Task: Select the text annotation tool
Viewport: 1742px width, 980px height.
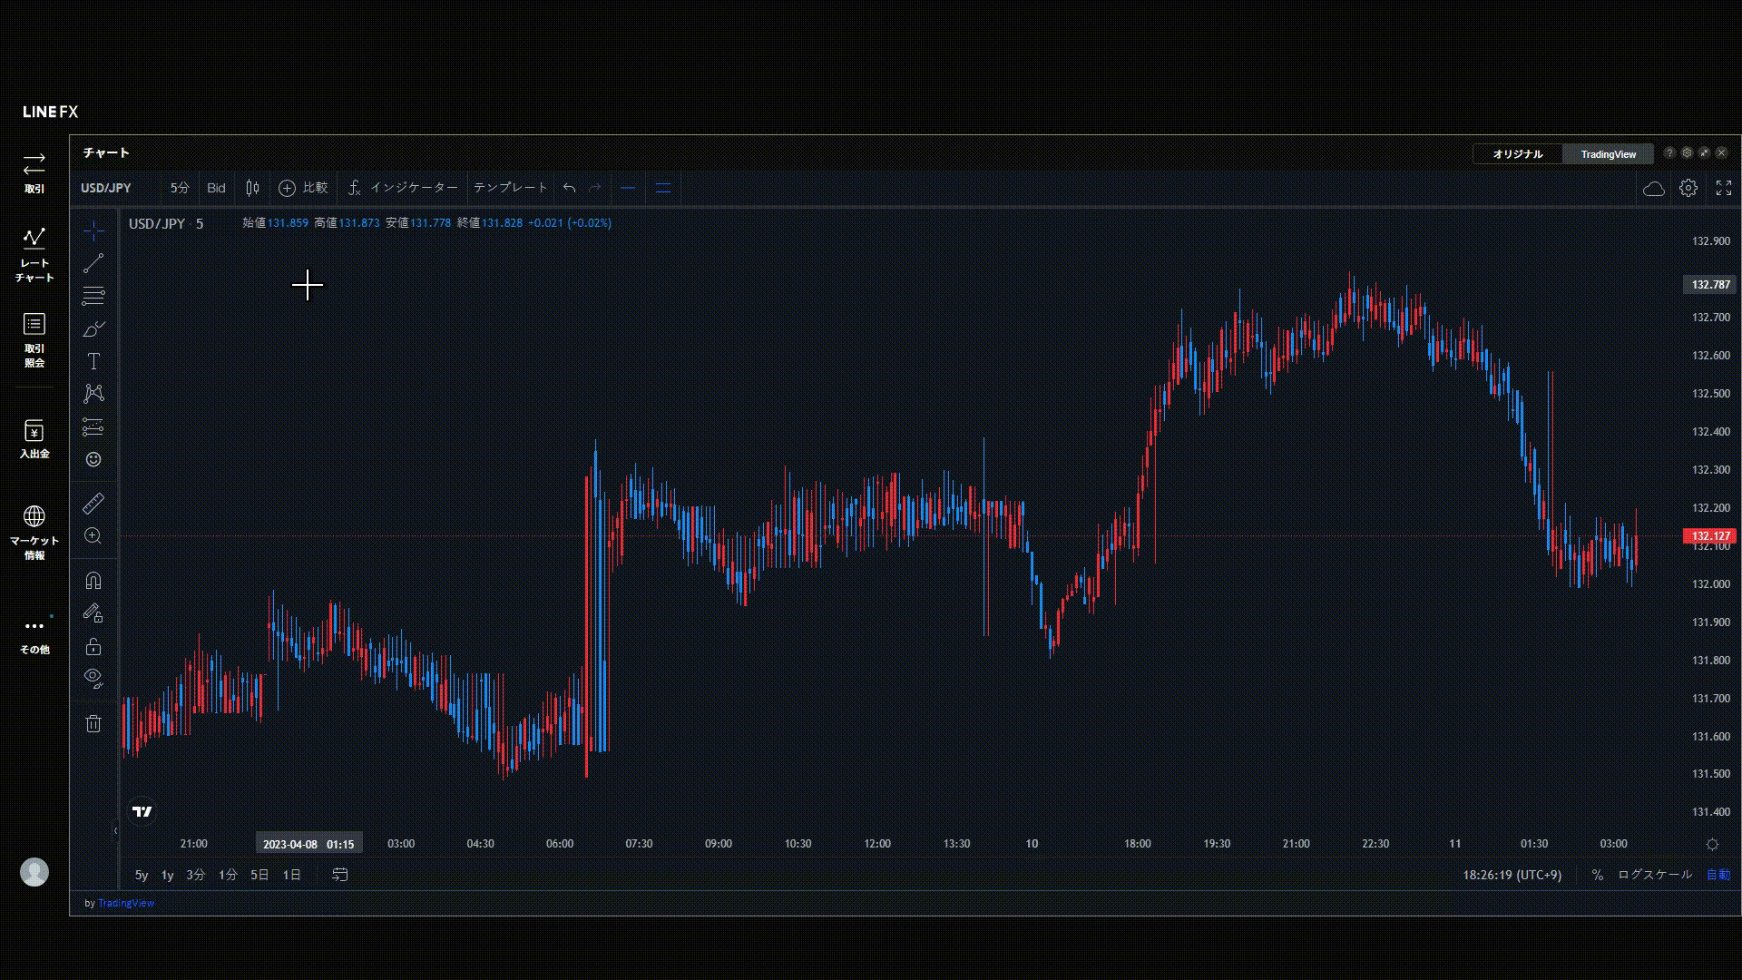Action: coord(93,361)
